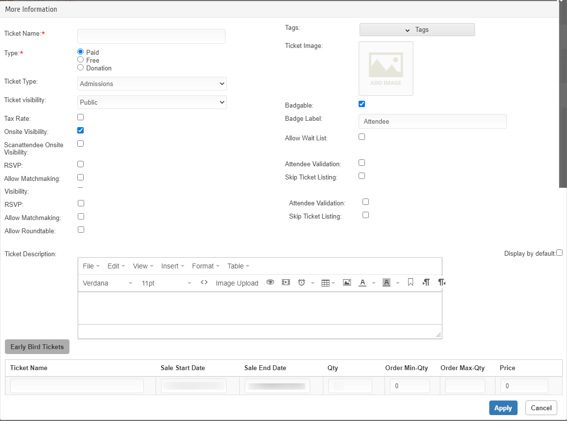This screenshot has height=421, width=567.
Task: Apply background color with the highlighted A icon
Action: [386, 283]
